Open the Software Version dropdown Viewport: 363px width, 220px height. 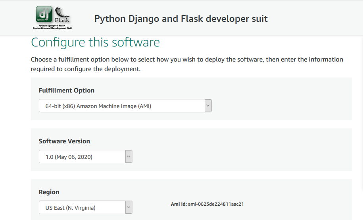[85, 156]
